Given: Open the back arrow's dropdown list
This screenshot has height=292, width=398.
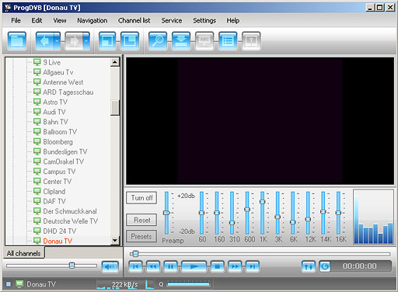Looking at the screenshot, I should pos(58,41).
